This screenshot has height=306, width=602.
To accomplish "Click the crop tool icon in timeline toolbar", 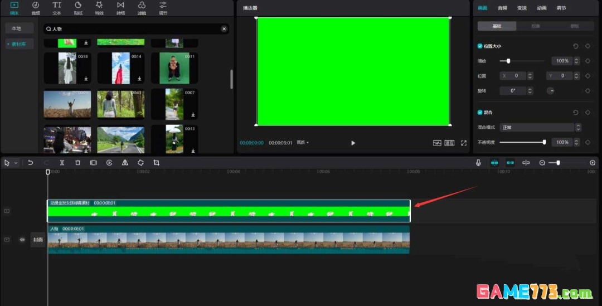I will click(x=156, y=163).
